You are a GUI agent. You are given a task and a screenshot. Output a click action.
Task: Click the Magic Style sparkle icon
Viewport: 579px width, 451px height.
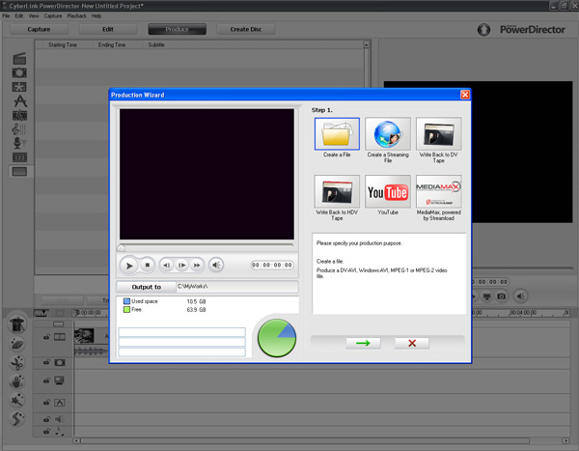pyautogui.click(x=17, y=401)
